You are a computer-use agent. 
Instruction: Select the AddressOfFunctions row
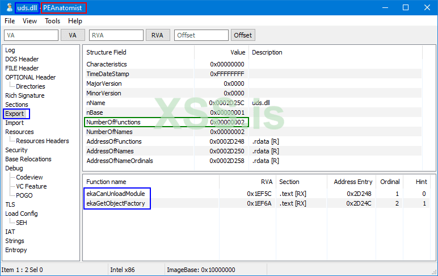click(252, 141)
